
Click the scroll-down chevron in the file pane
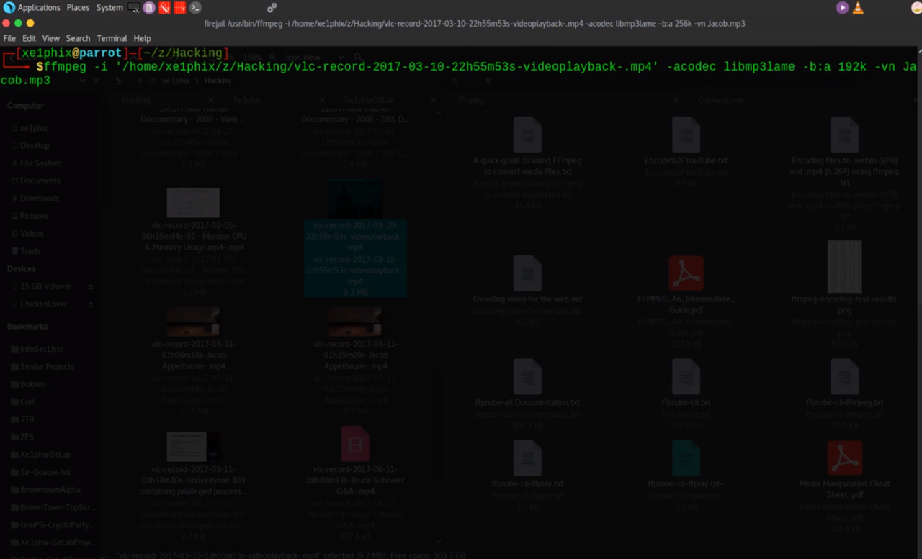pos(439,541)
